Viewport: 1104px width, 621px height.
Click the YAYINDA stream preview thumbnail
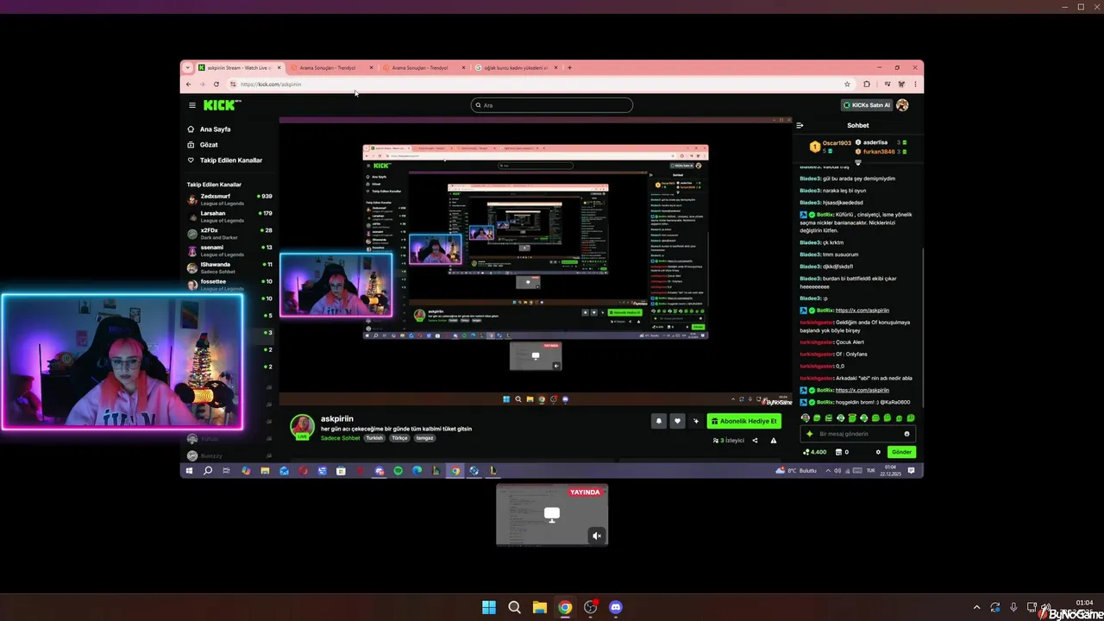(552, 515)
